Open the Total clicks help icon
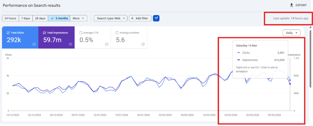The image size is (313, 126). pyautogui.click(x=34, y=44)
